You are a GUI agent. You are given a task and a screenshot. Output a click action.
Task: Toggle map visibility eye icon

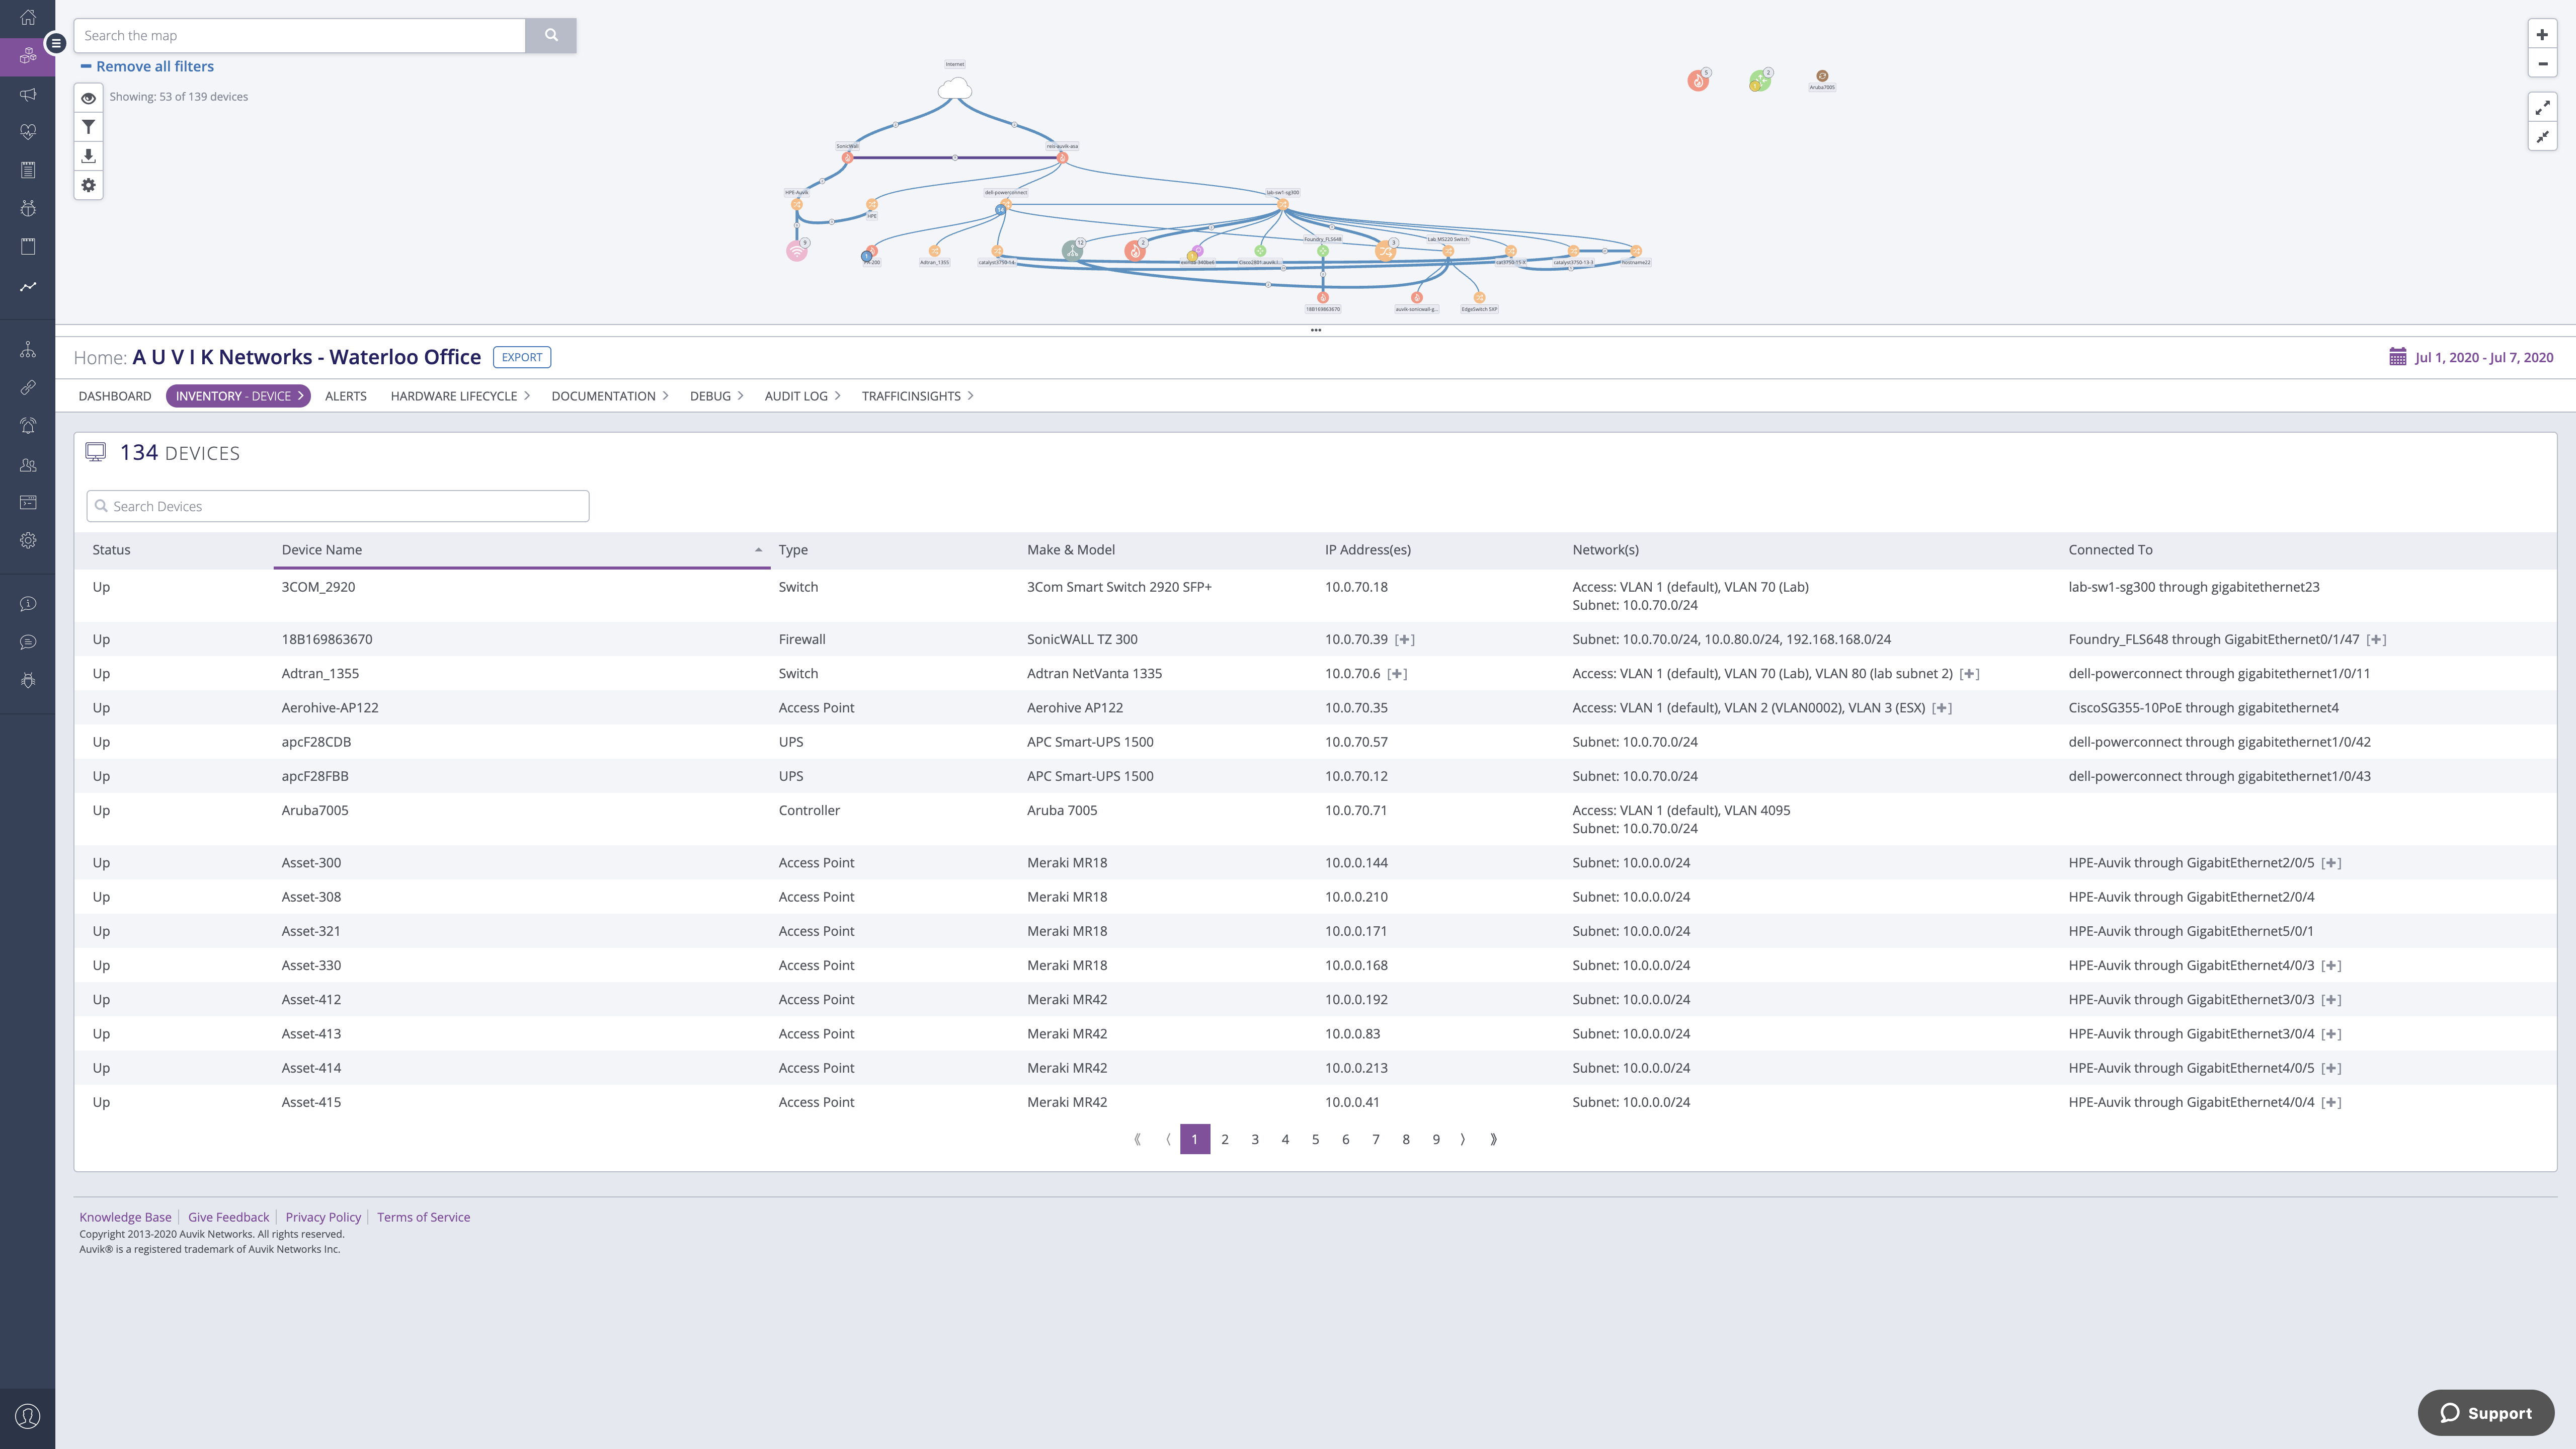tap(88, 98)
